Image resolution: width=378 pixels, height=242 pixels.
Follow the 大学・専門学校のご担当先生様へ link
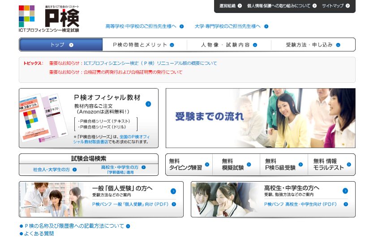232,26
